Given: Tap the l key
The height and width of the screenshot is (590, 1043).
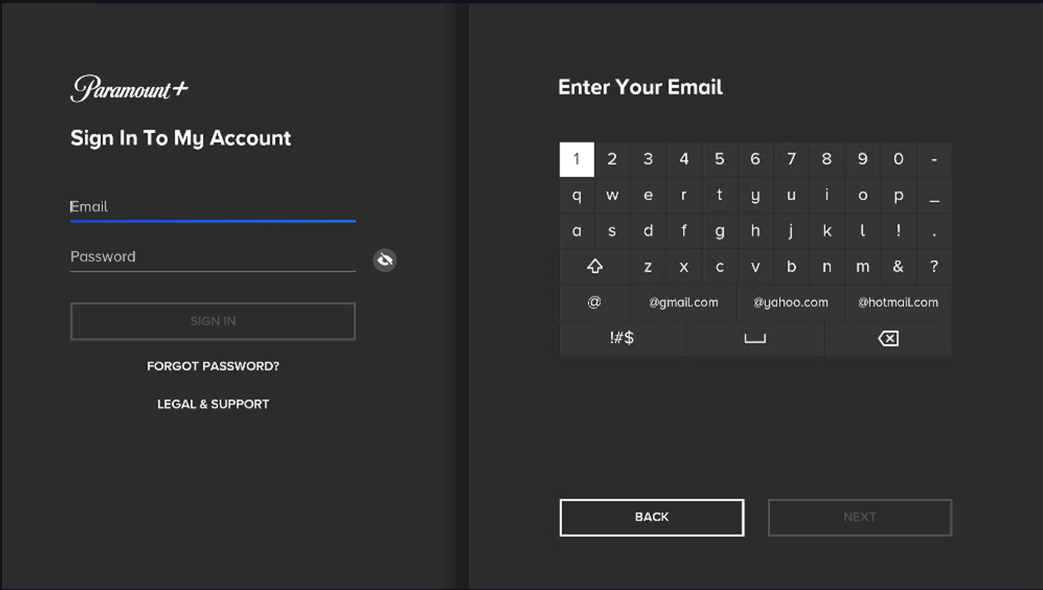Looking at the screenshot, I should coord(863,231).
